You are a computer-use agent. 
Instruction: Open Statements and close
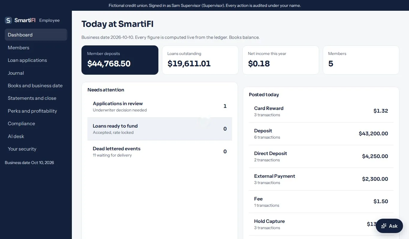tap(36, 98)
